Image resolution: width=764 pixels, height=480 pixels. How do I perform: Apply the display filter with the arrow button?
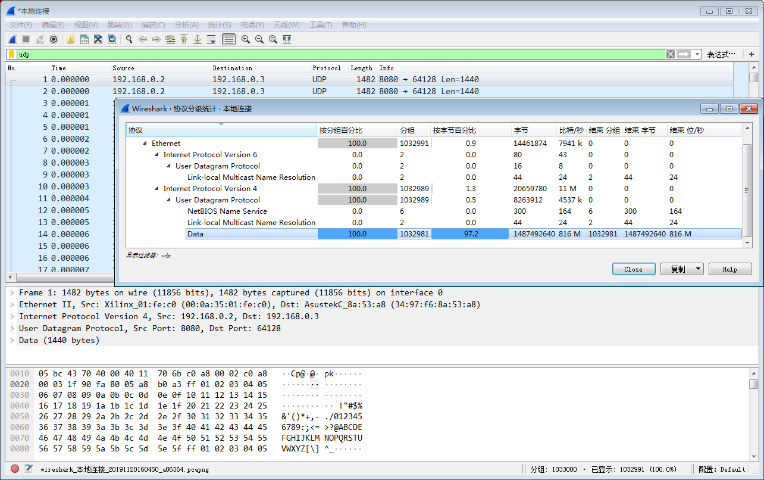pos(684,54)
